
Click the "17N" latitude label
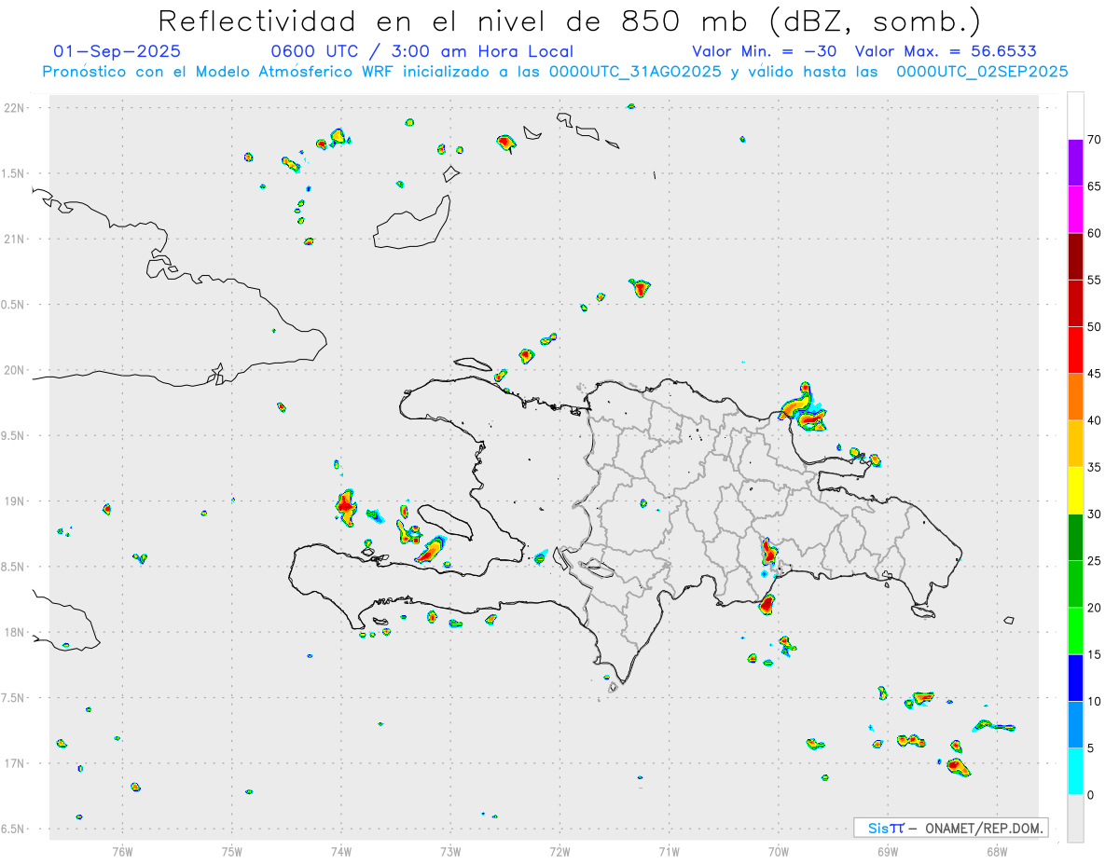15,763
